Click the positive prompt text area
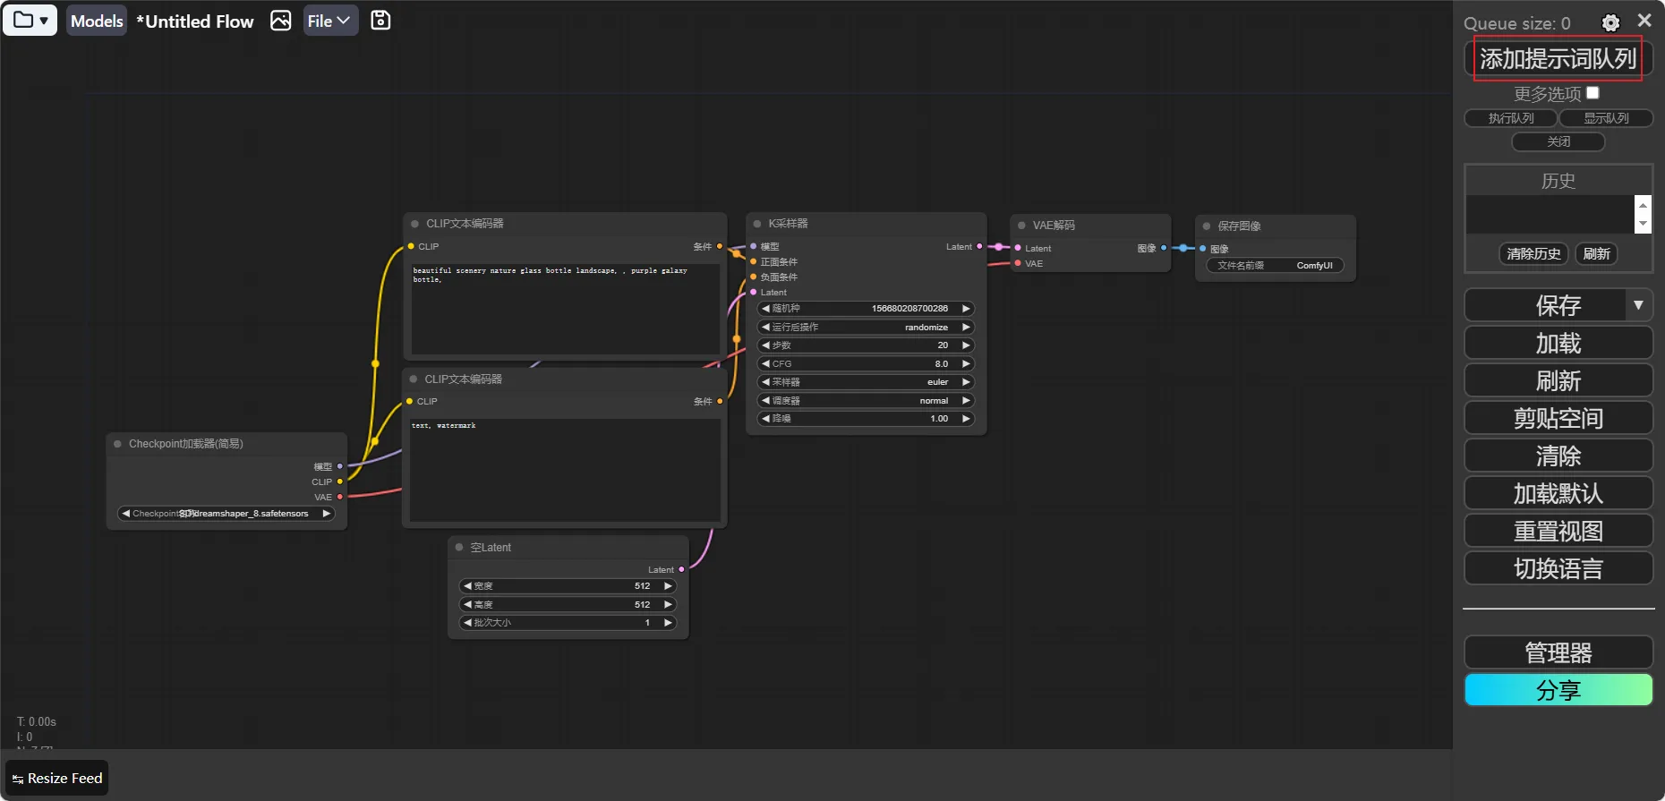The height and width of the screenshot is (801, 1665). [565, 309]
